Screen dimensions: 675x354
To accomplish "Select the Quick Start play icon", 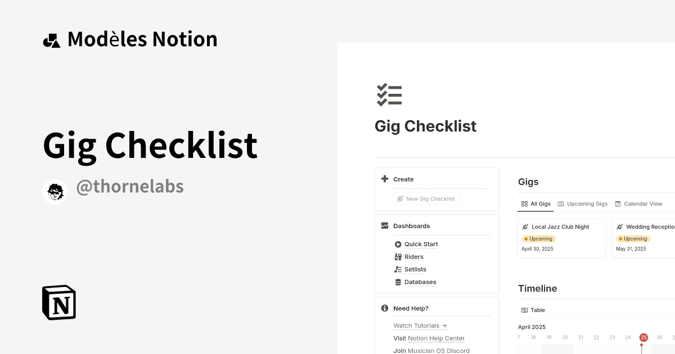I will point(398,244).
